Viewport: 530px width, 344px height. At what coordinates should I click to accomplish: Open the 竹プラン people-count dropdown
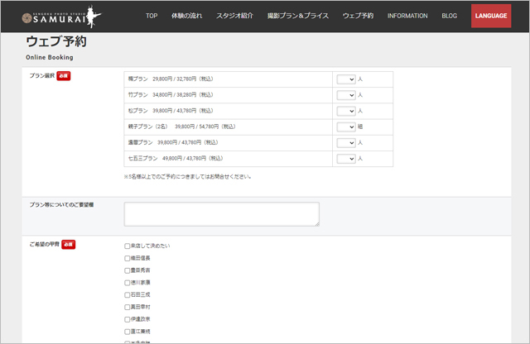(x=346, y=95)
